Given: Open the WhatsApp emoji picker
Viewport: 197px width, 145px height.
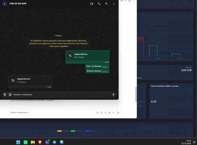Looking at the screenshot, I should (x=10, y=95).
